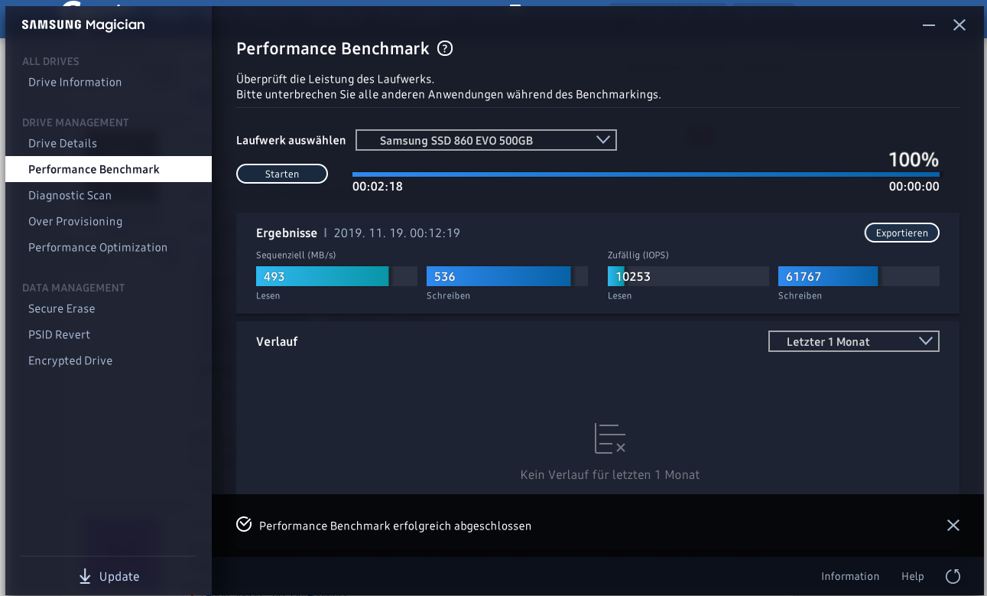987x596 pixels.
Task: Click Kein Verlauf für letzten 1 Monat text
Action: click(610, 474)
